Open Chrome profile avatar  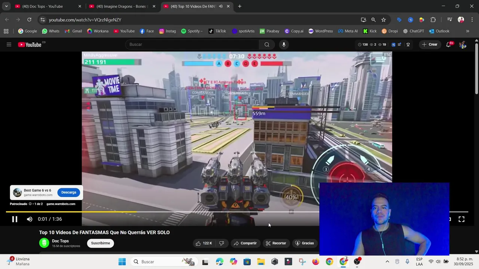pos(461,20)
